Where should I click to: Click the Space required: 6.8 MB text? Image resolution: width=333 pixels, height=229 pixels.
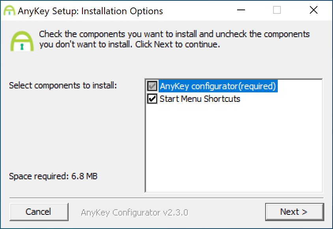pyautogui.click(x=53, y=176)
